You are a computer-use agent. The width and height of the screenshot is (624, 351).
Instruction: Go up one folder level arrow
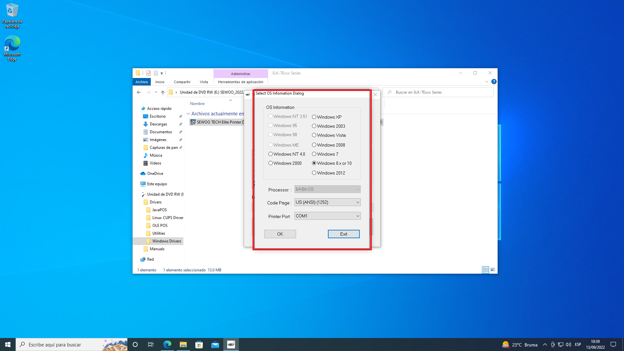coord(163,92)
